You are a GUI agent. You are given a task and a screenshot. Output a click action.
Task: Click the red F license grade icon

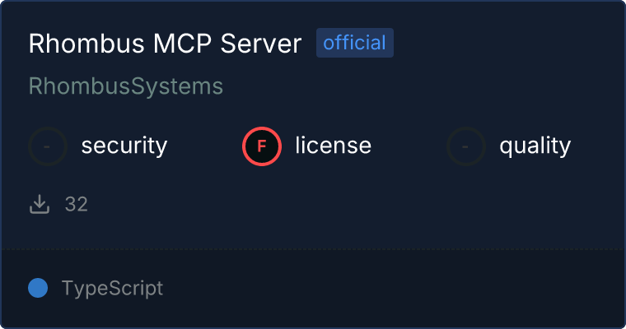pos(262,146)
